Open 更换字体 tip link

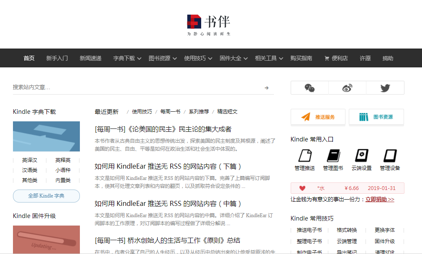coord(385,230)
